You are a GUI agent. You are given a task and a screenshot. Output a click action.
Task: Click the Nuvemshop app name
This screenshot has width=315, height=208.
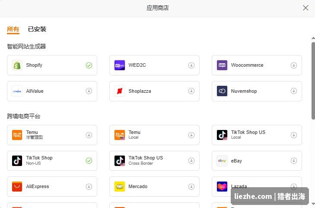point(244,91)
